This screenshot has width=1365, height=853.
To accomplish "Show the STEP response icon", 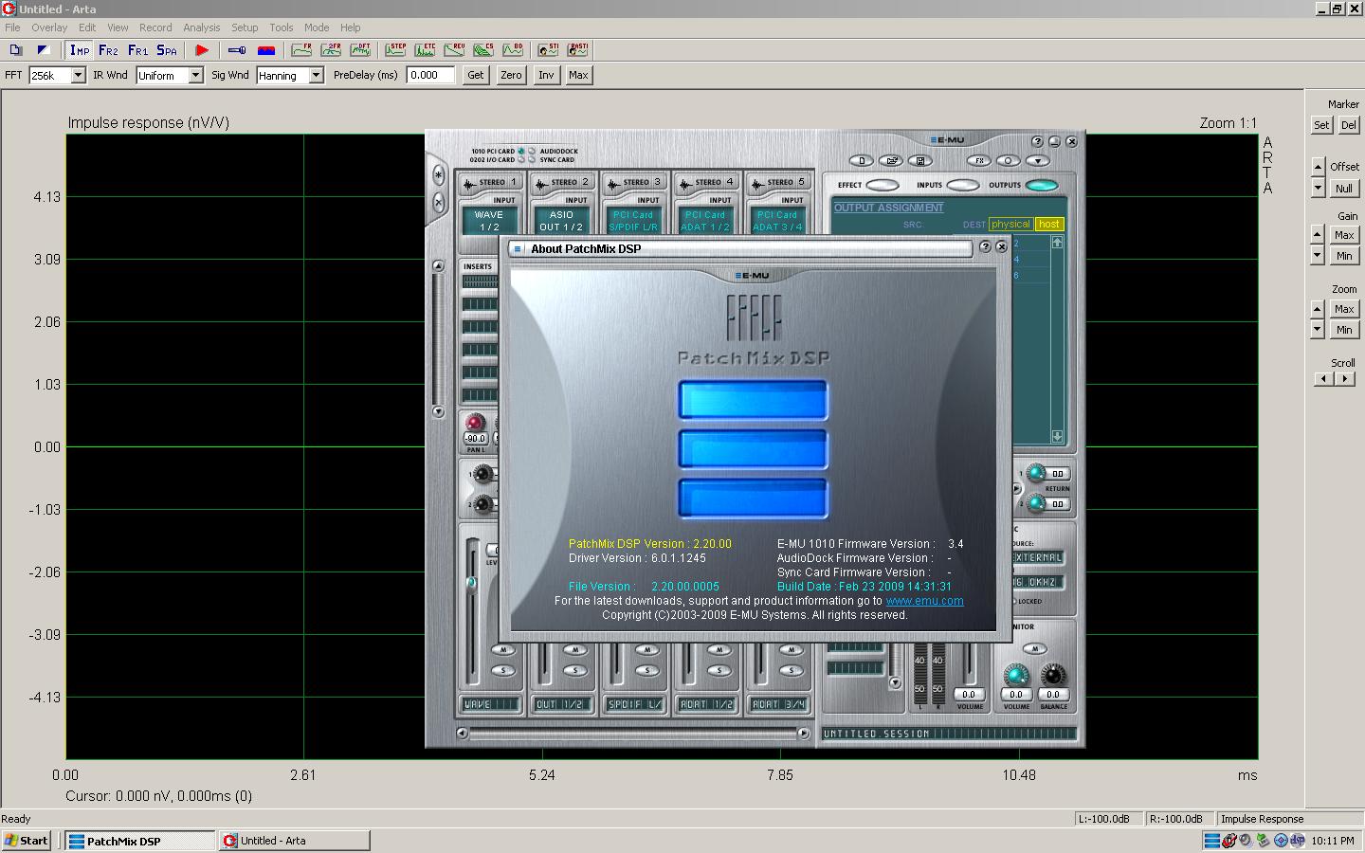I will (x=395, y=50).
